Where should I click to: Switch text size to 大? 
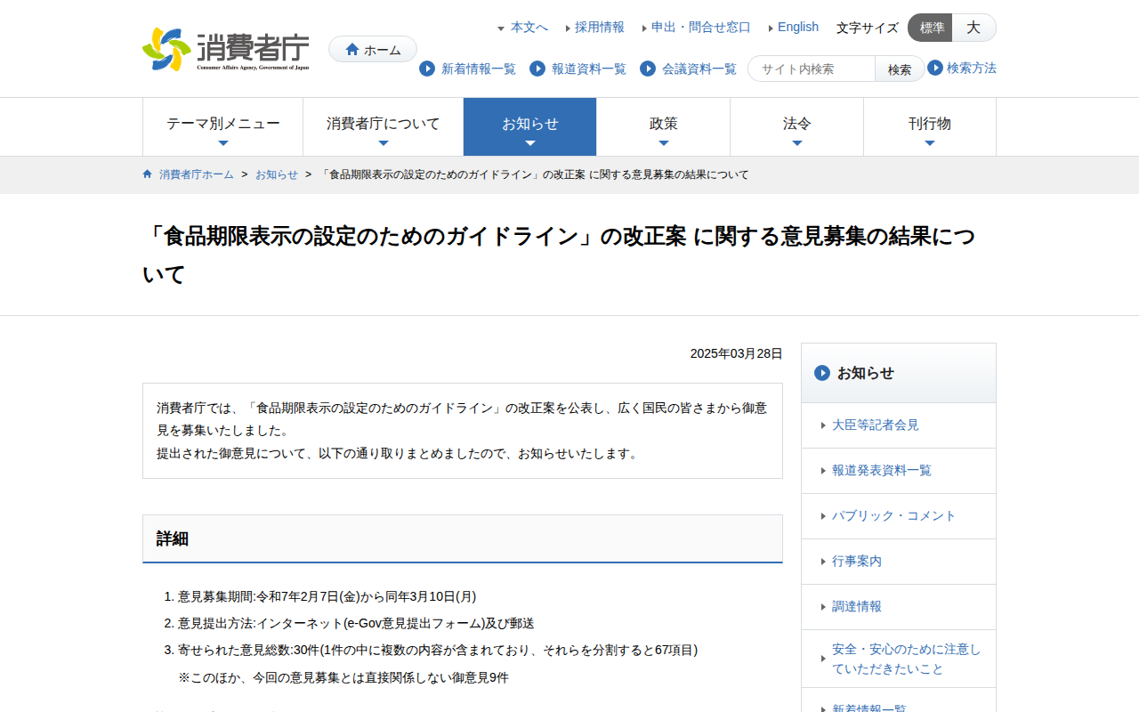click(x=973, y=28)
